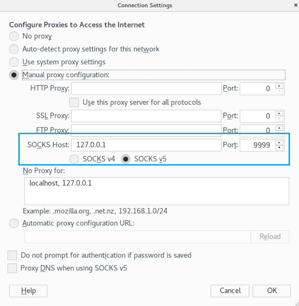Screen dimensions: 299x306
Task: Select Manual proxy configuration option
Action: click(x=14, y=75)
